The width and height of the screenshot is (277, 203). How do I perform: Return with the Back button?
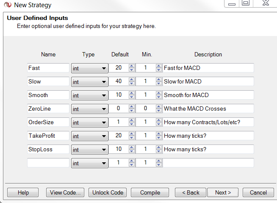click(191, 192)
